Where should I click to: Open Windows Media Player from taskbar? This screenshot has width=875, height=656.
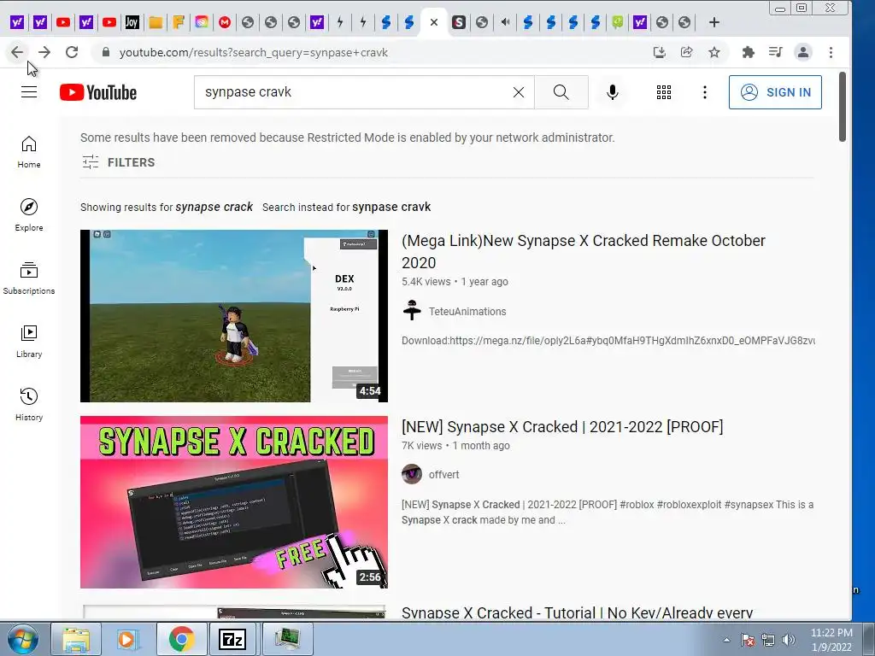pyautogui.click(x=127, y=639)
